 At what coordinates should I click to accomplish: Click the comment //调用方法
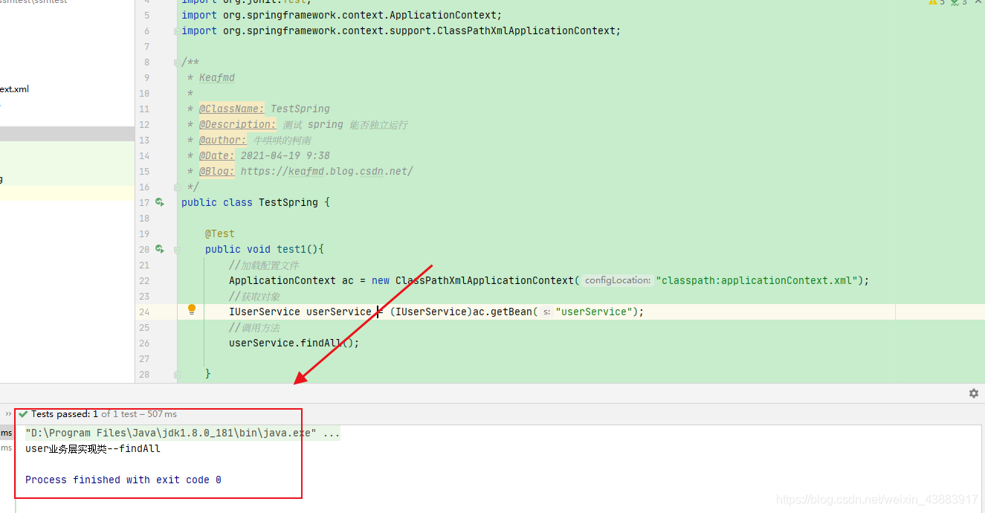click(x=254, y=327)
